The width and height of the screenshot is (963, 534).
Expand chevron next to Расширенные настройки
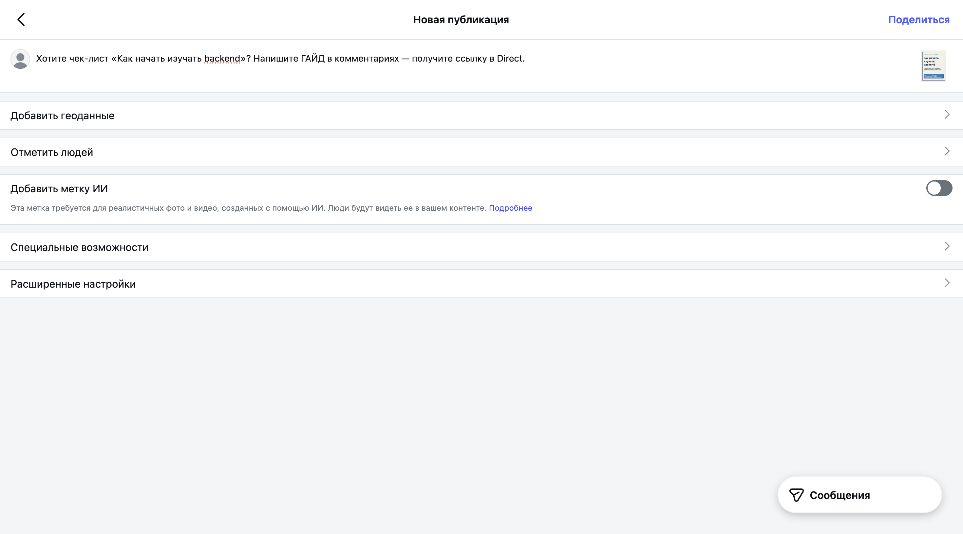[x=947, y=283]
